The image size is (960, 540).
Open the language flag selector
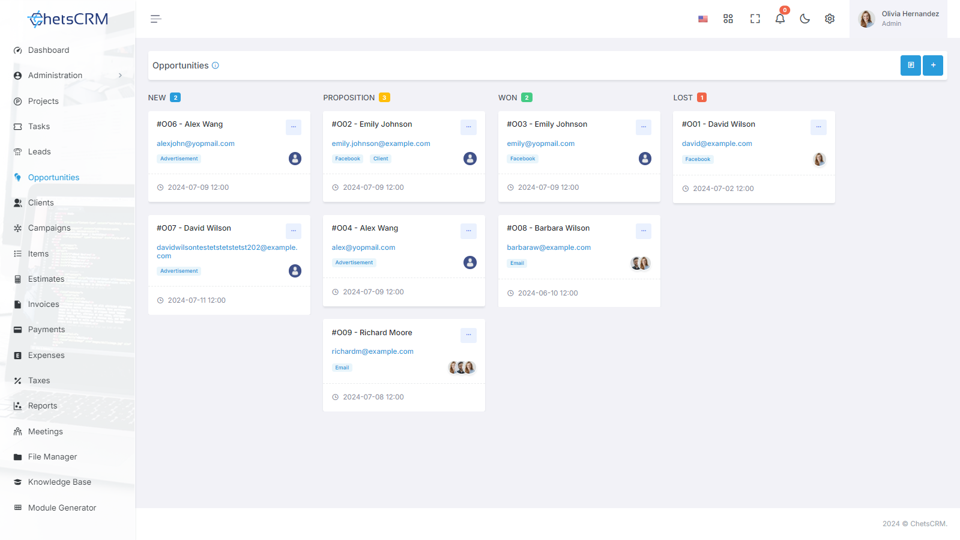703,19
